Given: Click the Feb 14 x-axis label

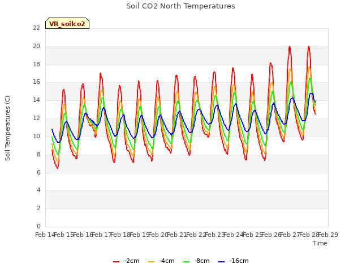Looking at the screenshot, I should tap(45, 235).
